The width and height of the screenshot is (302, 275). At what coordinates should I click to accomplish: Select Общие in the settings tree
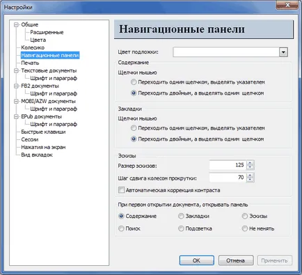tap(29, 24)
